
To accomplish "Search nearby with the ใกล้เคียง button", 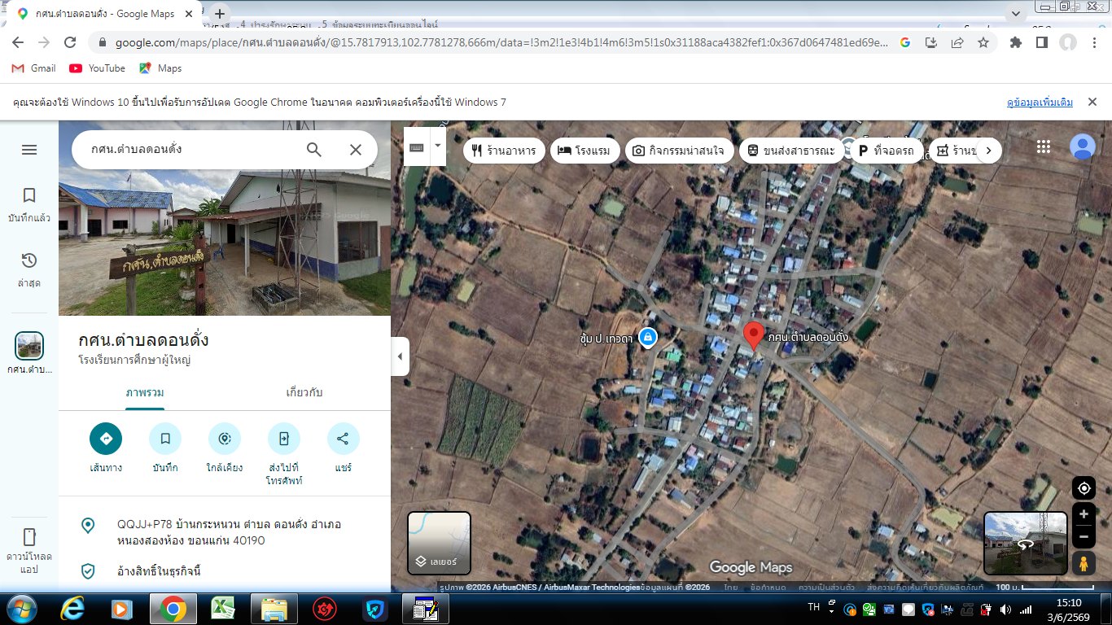I will point(225,439).
